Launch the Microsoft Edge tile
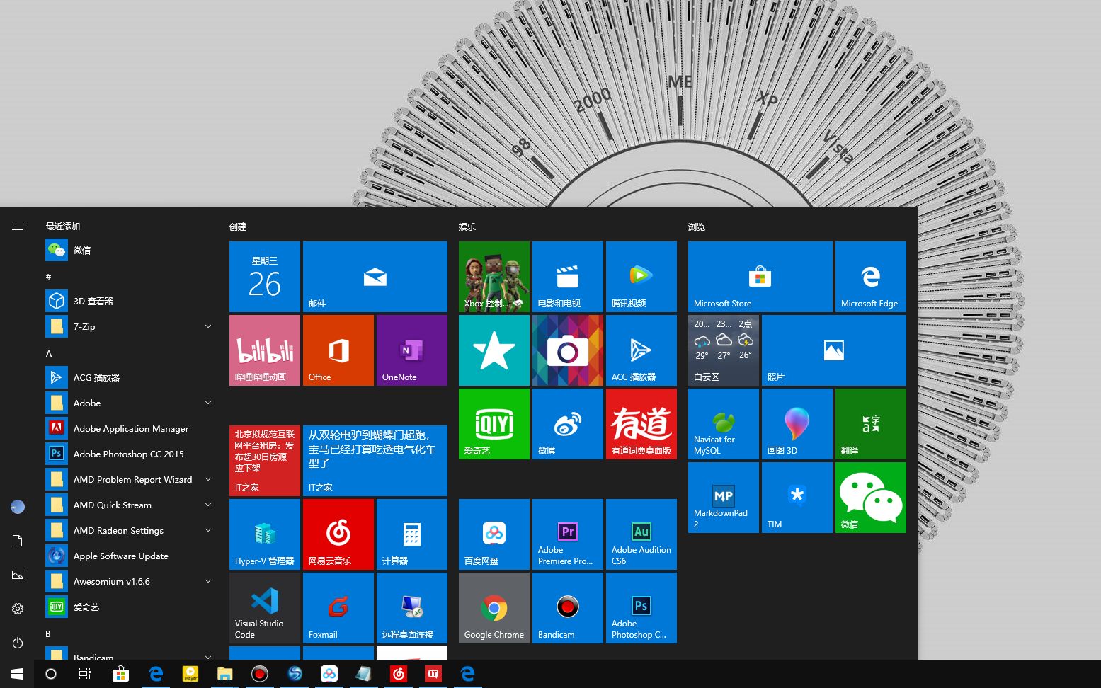 (x=871, y=277)
